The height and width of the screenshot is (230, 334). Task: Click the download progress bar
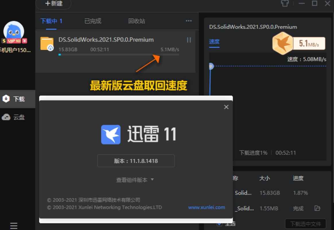(x=119, y=54)
